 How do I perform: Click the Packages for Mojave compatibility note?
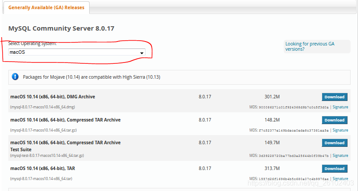pos(91,77)
